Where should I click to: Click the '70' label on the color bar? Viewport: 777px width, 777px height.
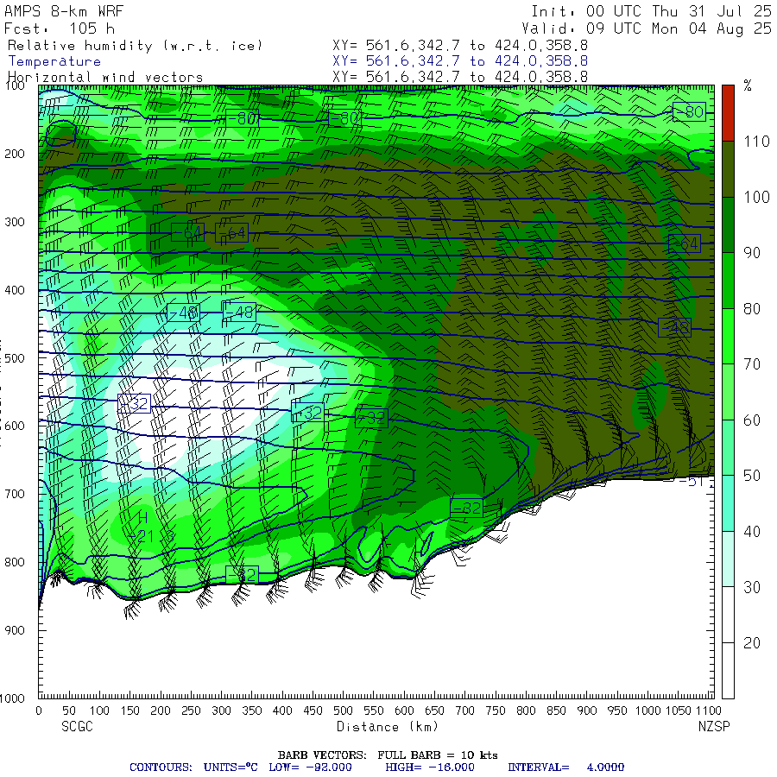click(752, 364)
